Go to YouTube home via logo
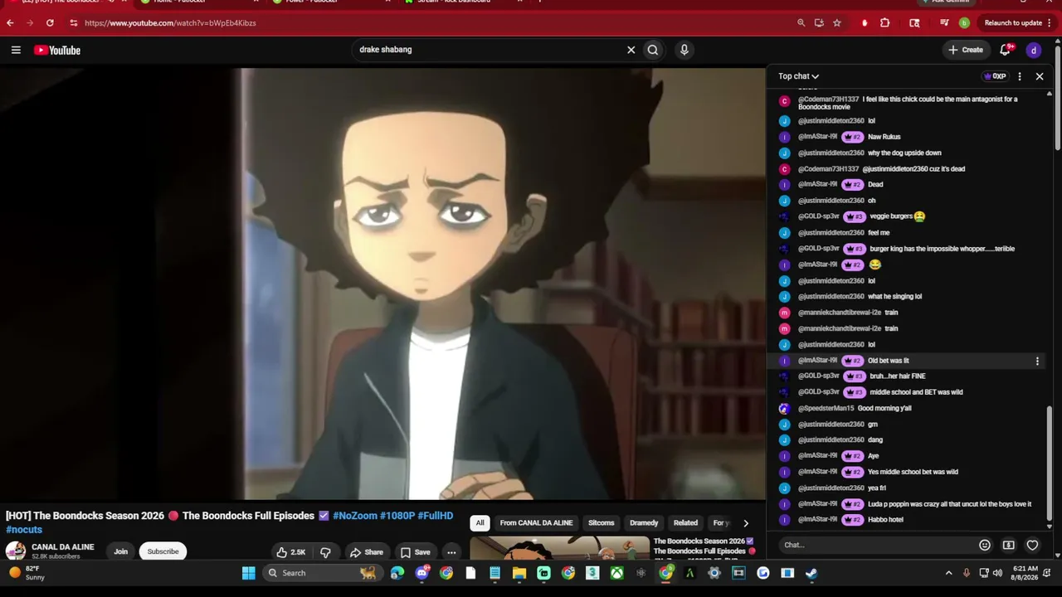Viewport: 1062px width, 597px height. (57, 51)
